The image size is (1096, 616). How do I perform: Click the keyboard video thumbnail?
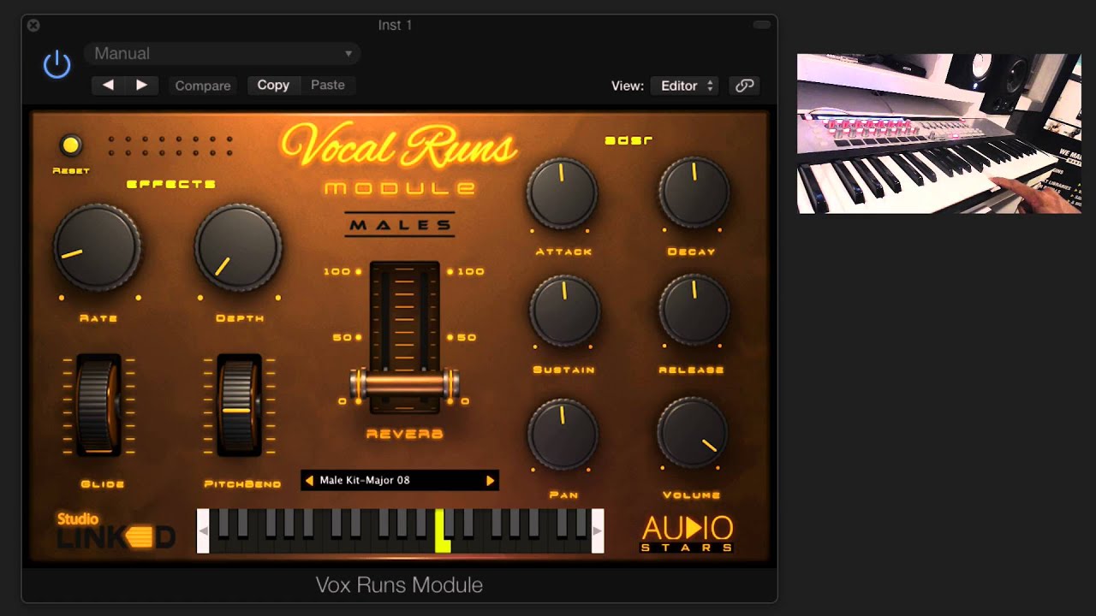(939, 133)
